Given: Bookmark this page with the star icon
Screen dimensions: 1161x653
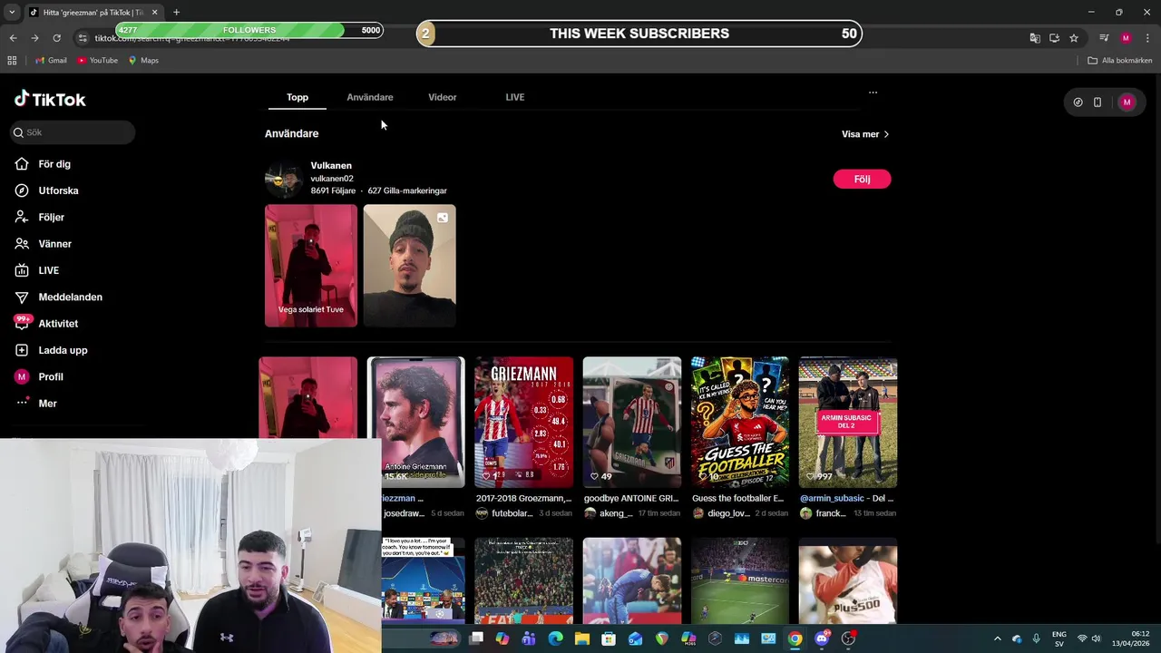Looking at the screenshot, I should [x=1074, y=38].
